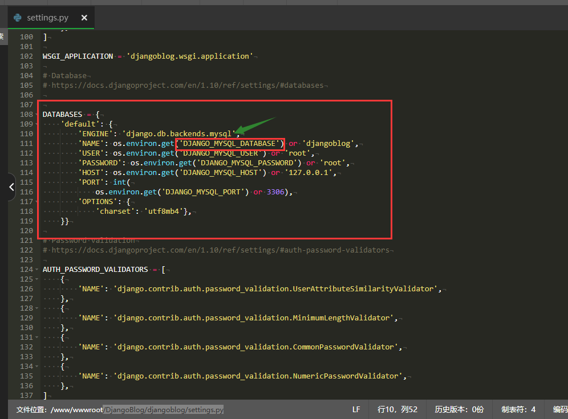Click AUTH_PASSWORD_VALIDATORS variable name
568x419 pixels.
(x=95, y=270)
